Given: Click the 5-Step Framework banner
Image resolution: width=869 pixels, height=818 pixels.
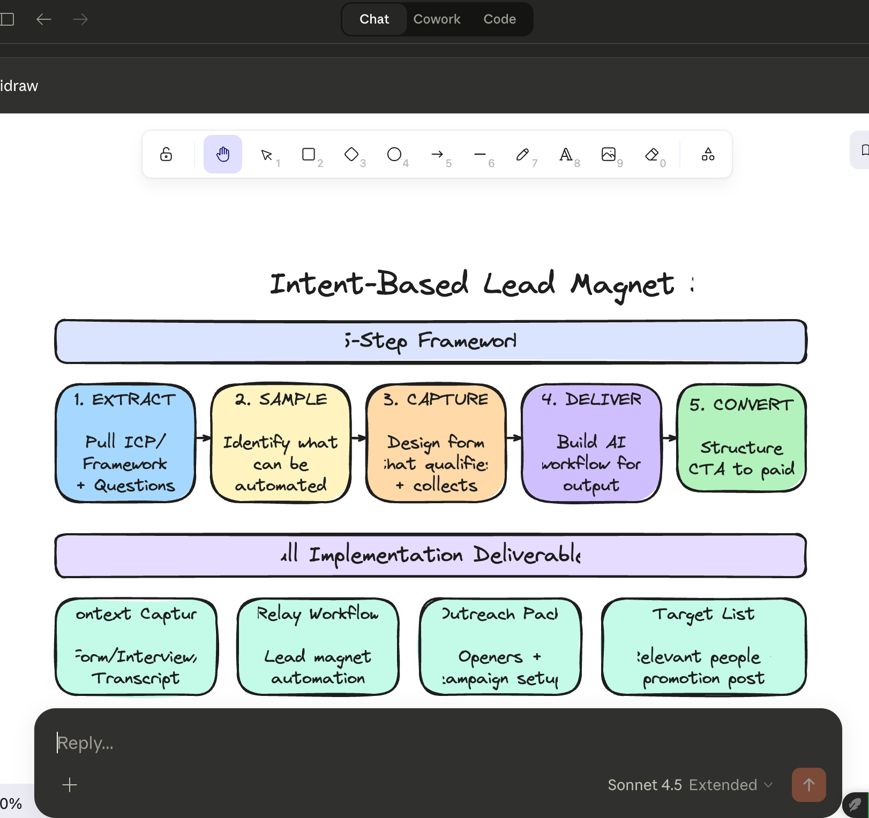Looking at the screenshot, I should point(431,342).
